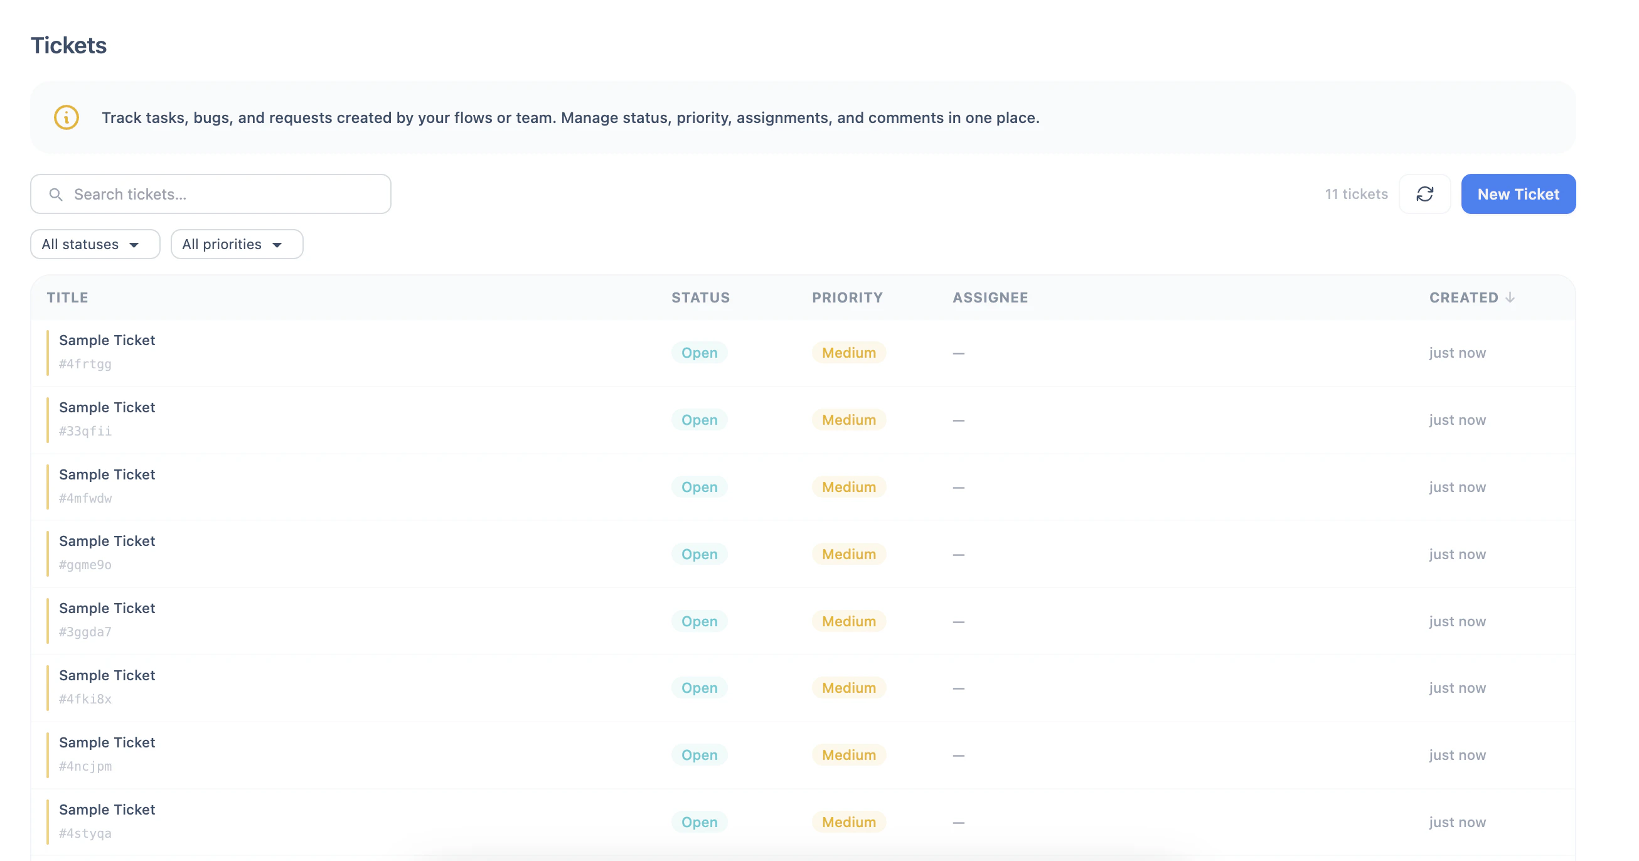Open Sample Ticket #4frtgg

(107, 341)
